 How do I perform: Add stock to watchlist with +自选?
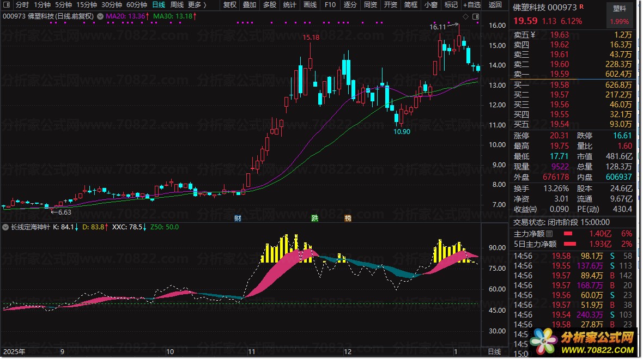tap(471, 5)
